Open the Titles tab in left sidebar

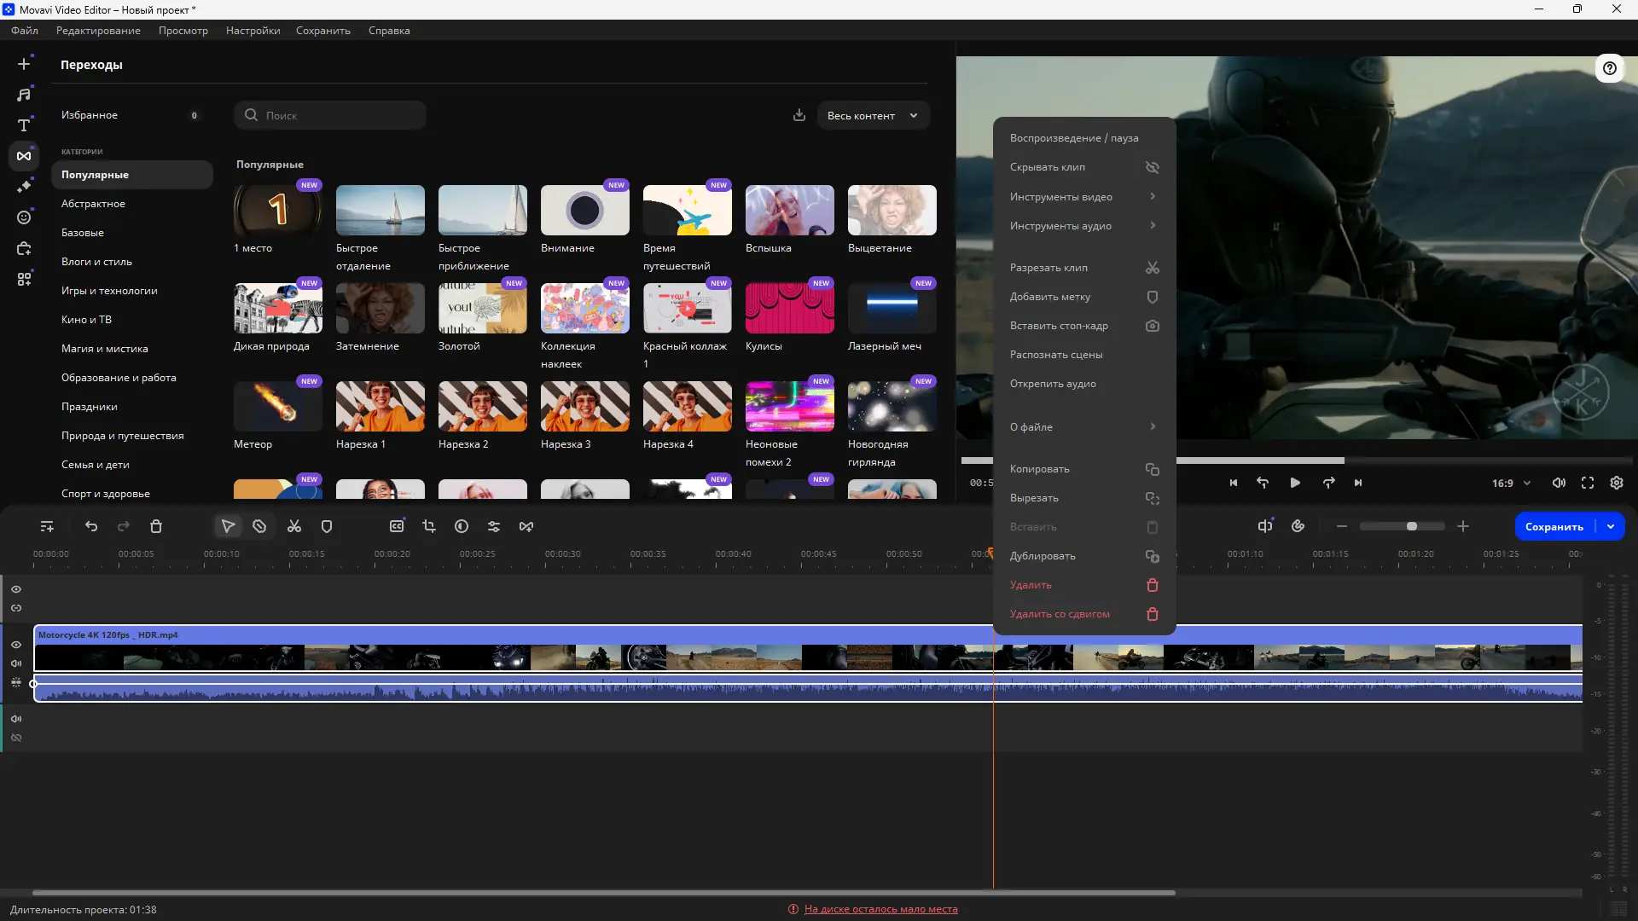[x=24, y=125]
